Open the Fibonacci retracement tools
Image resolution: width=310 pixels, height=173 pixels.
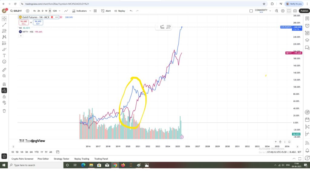(x=4, y=31)
